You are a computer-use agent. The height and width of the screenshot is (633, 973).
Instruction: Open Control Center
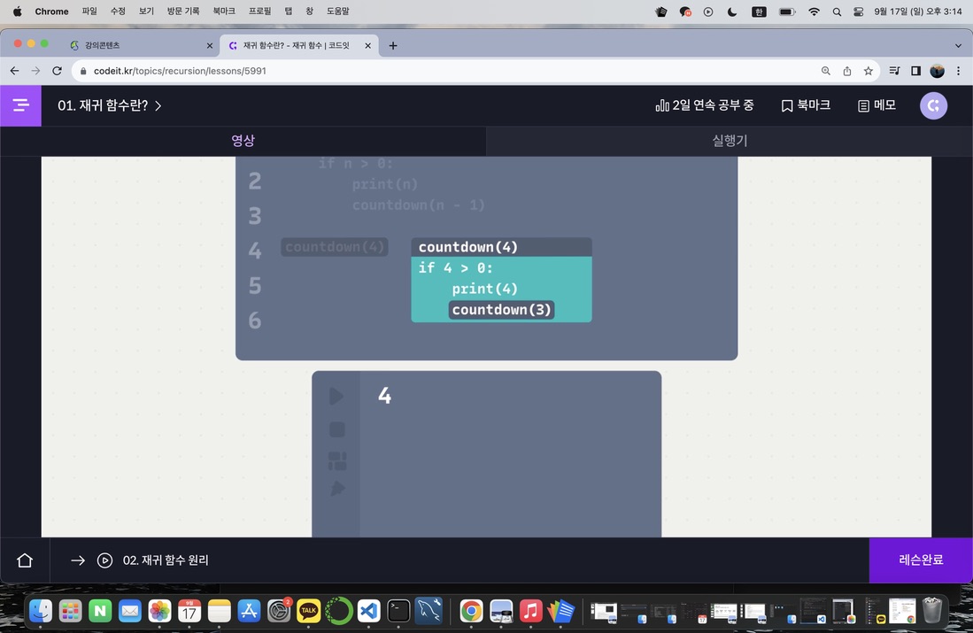(859, 12)
